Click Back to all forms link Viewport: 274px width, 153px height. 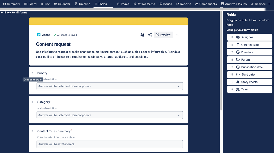[x=14, y=12]
